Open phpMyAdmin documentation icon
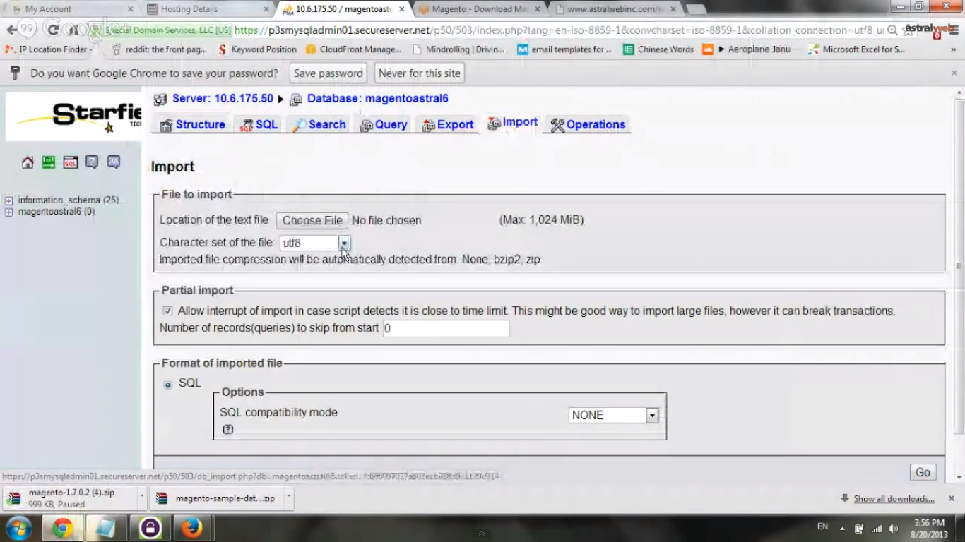965x542 pixels. pos(92,162)
